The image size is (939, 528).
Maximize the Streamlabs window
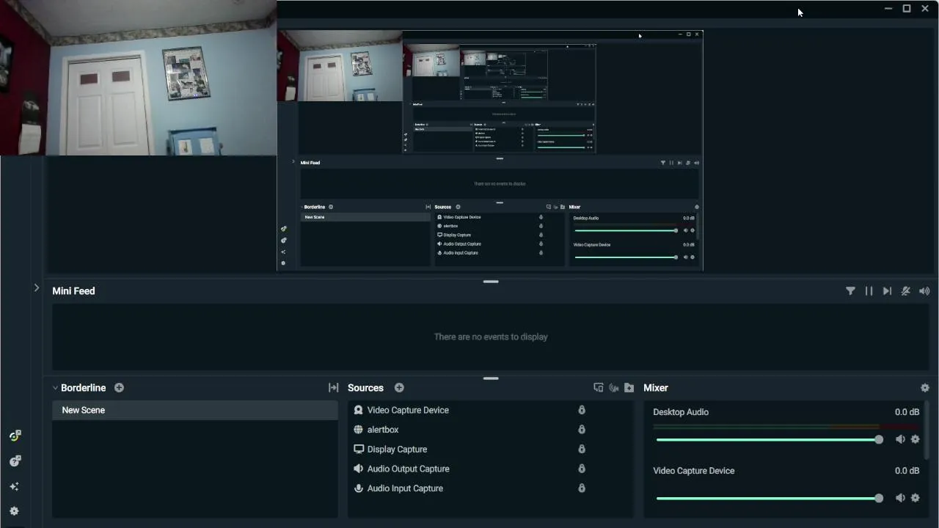click(907, 9)
